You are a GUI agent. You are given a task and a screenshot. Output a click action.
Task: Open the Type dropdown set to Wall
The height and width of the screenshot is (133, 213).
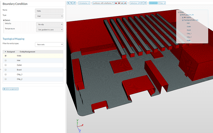49,16
